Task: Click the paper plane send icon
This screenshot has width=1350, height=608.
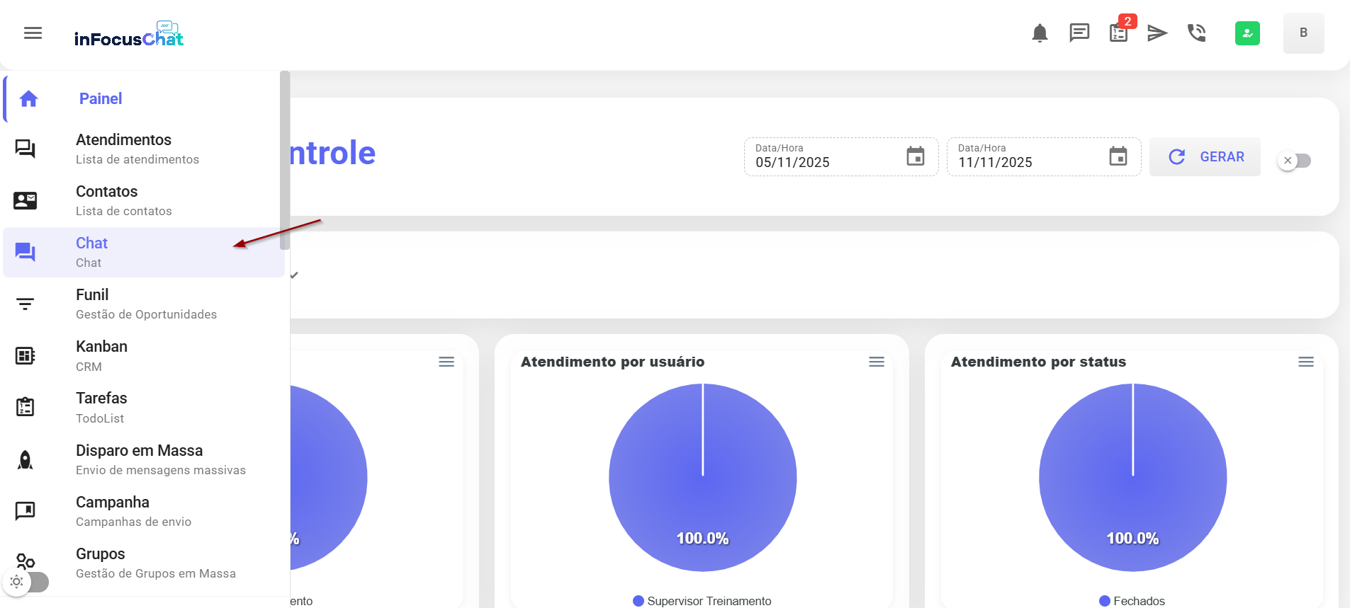Action: pyautogui.click(x=1157, y=33)
